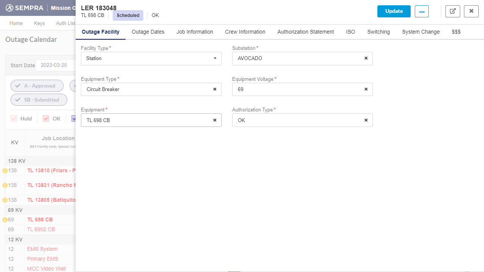
Task: Click the Update button
Action: [x=394, y=11]
